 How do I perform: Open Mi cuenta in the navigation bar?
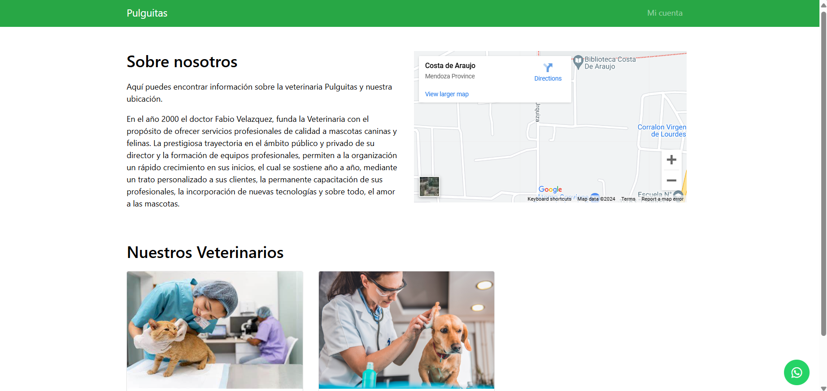[x=664, y=13]
